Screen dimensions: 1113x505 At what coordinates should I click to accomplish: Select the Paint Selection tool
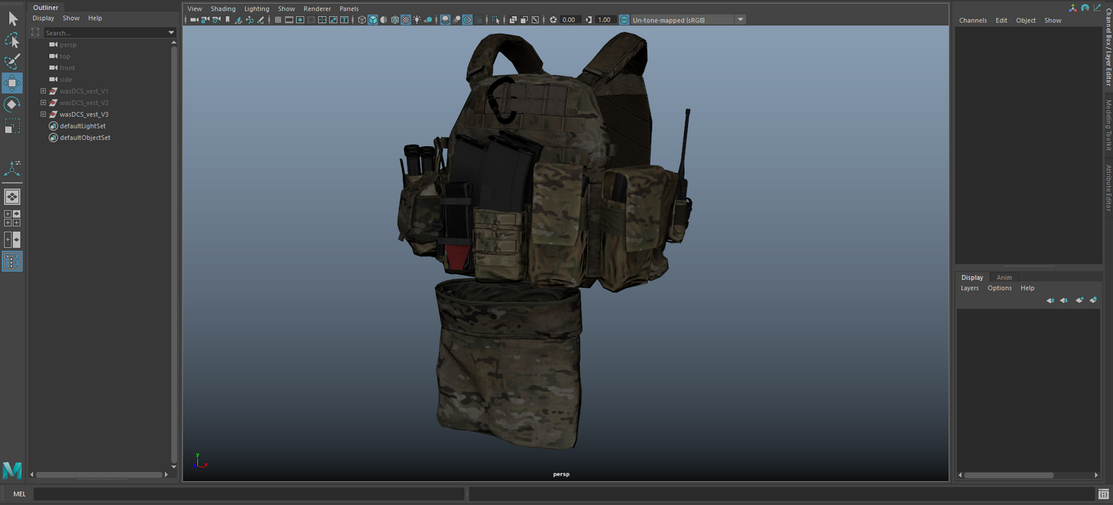(12, 61)
